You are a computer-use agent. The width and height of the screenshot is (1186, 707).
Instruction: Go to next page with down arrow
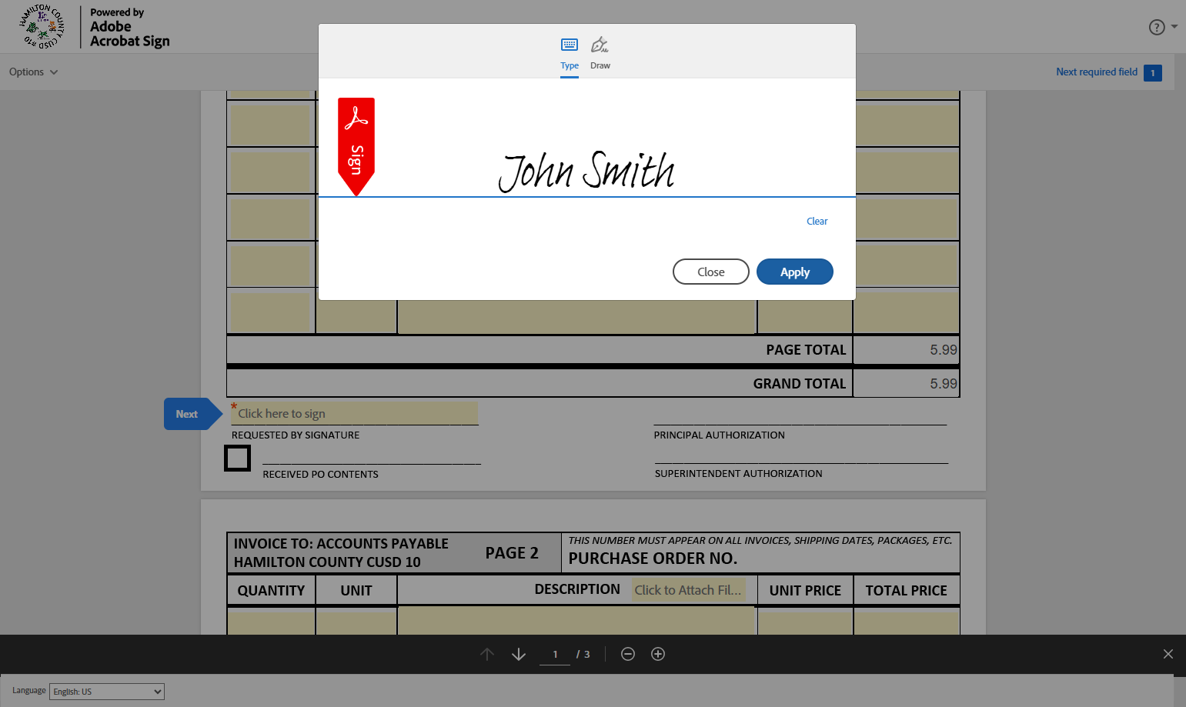(x=519, y=654)
